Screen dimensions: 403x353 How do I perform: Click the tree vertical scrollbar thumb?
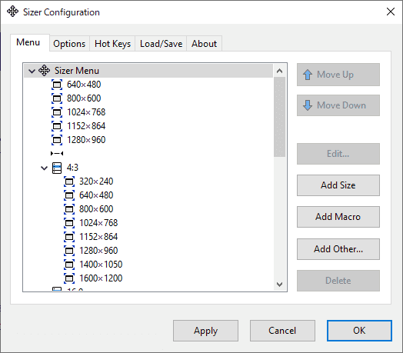tap(280, 117)
